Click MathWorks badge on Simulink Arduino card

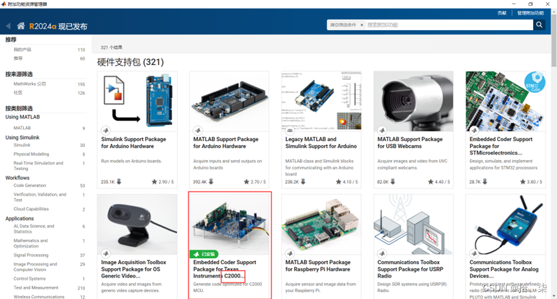coord(106,130)
